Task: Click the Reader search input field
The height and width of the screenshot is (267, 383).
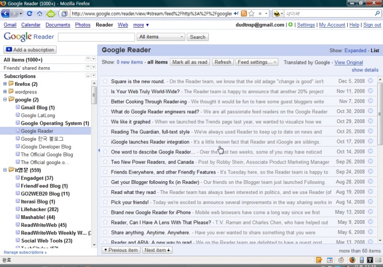Action: (96, 37)
